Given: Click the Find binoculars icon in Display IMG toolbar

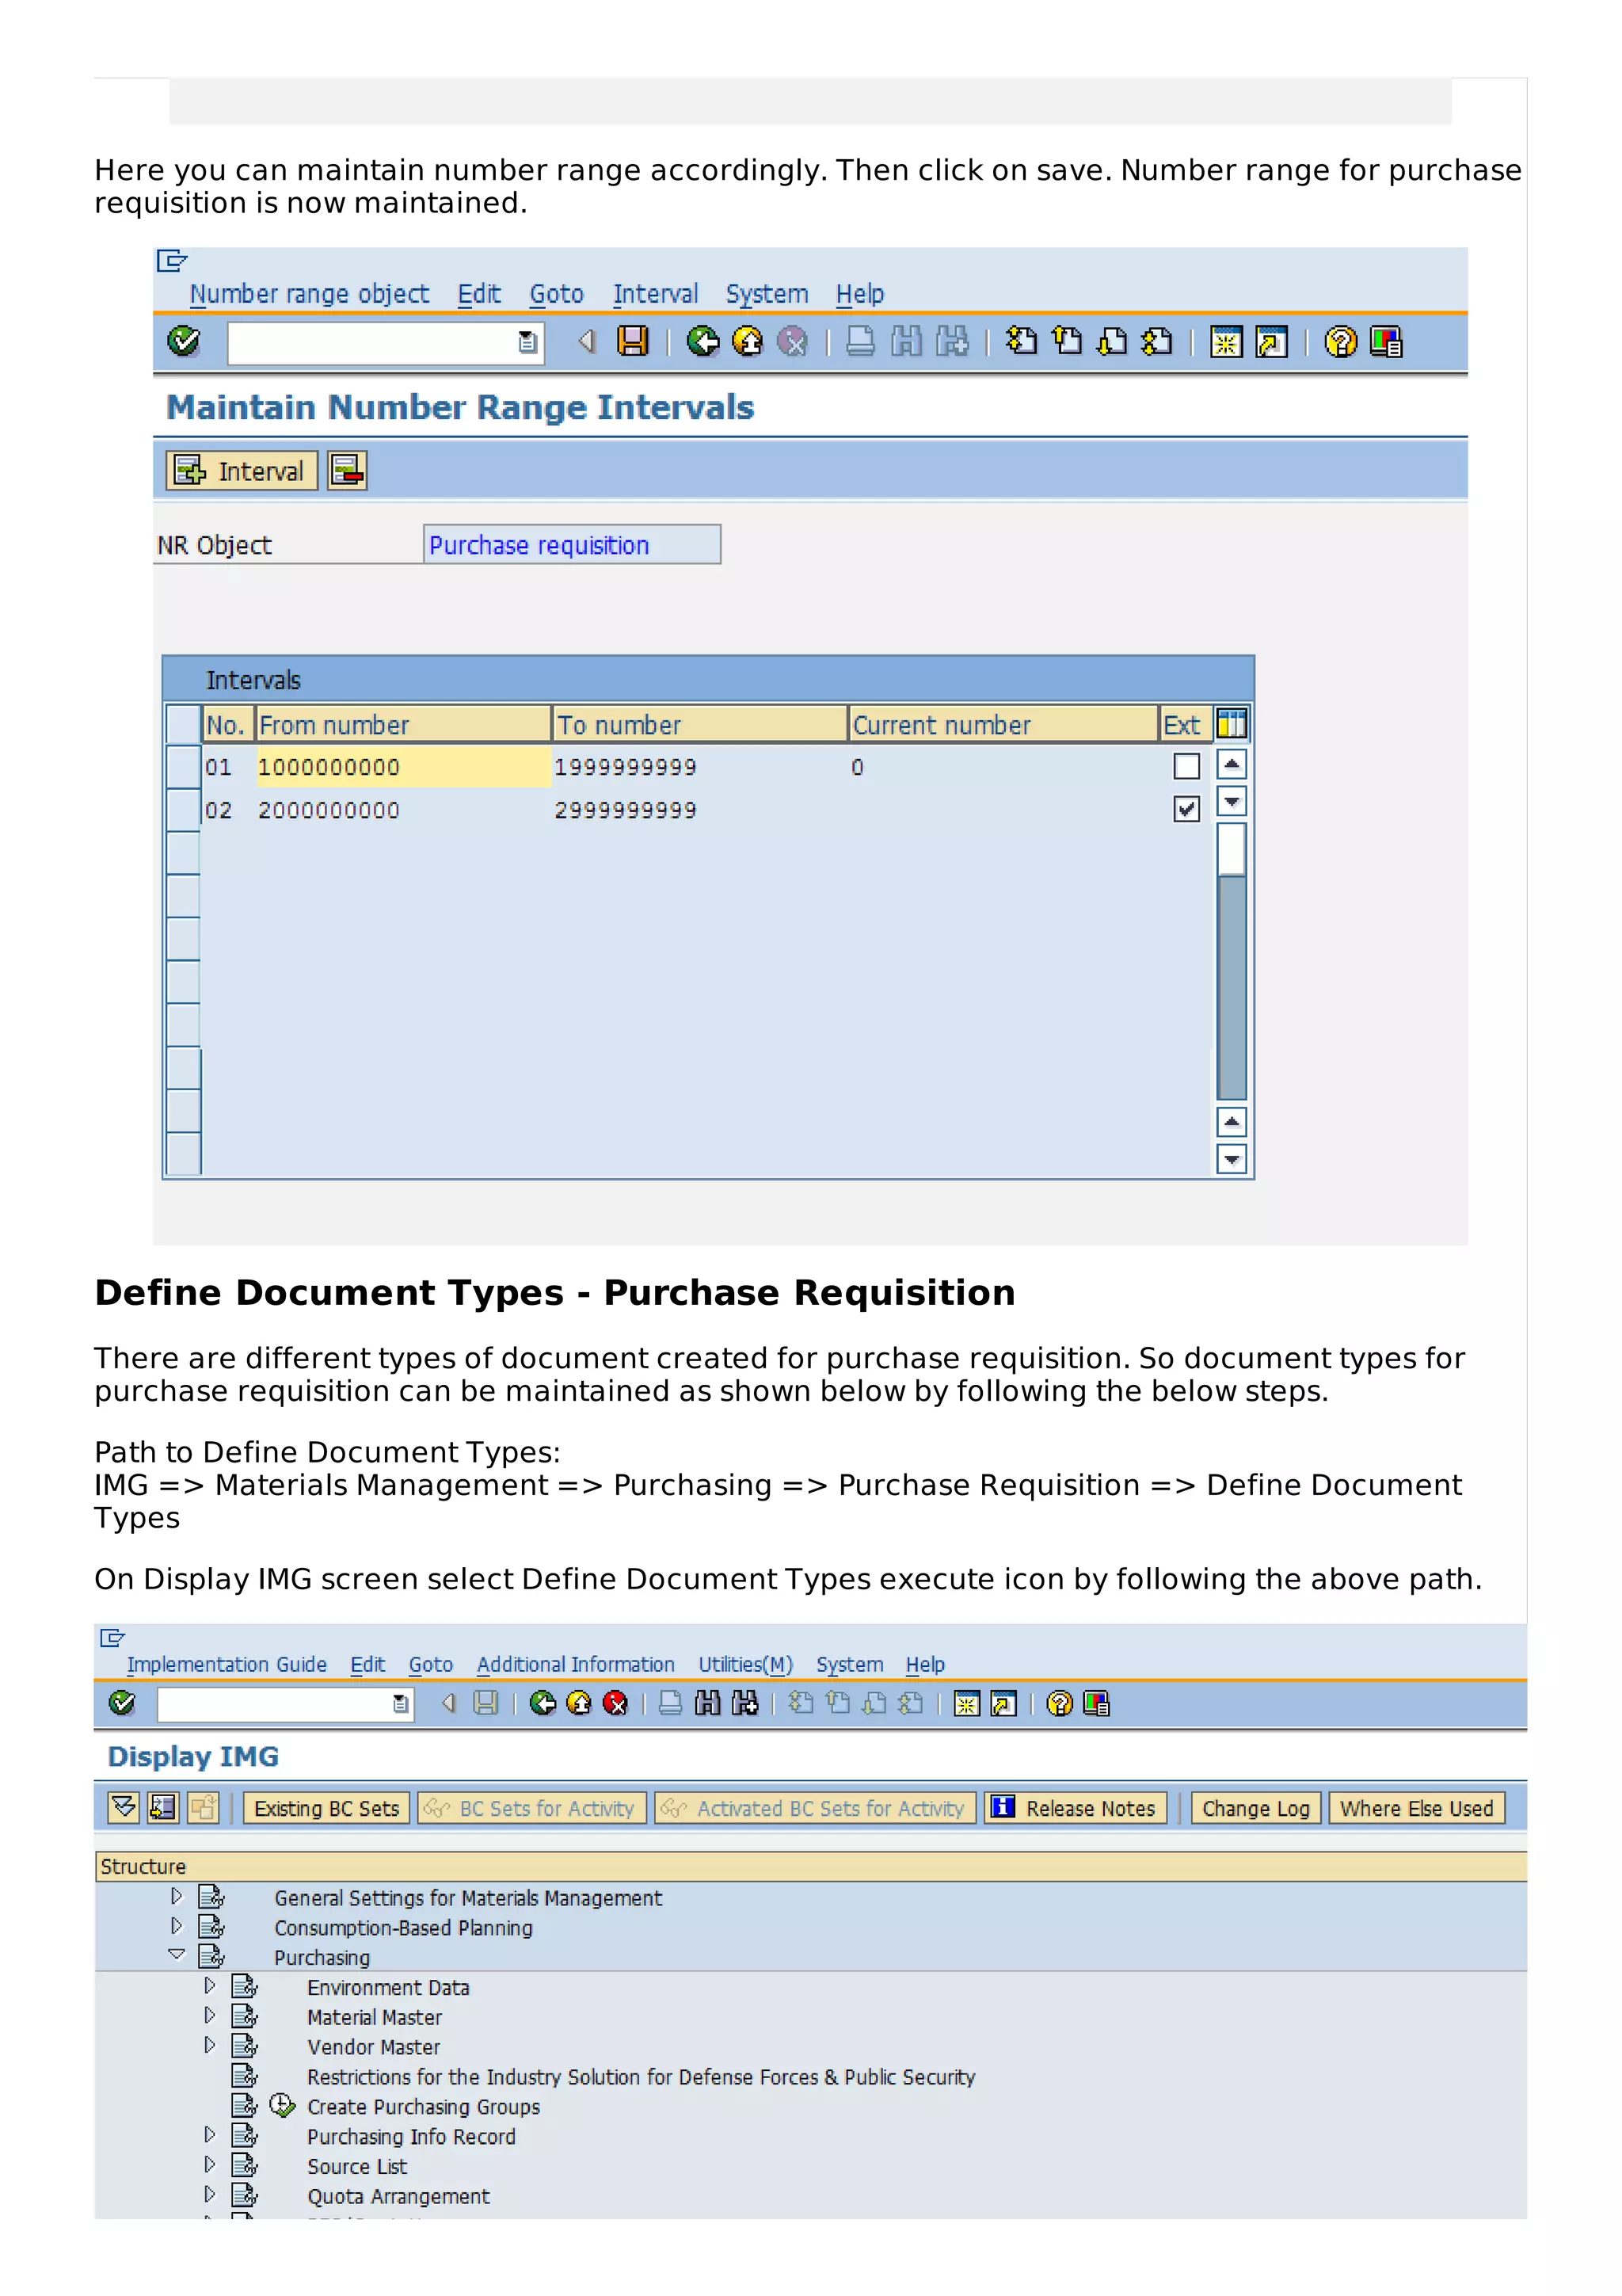Looking at the screenshot, I should pyautogui.click(x=707, y=1703).
